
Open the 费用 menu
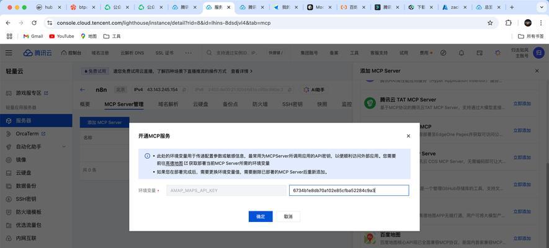(424, 53)
